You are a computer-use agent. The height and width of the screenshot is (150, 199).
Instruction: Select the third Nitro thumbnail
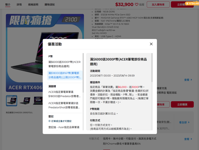[x=38, y=101]
